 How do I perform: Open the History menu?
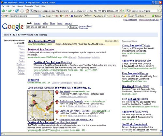[x=20, y=6]
